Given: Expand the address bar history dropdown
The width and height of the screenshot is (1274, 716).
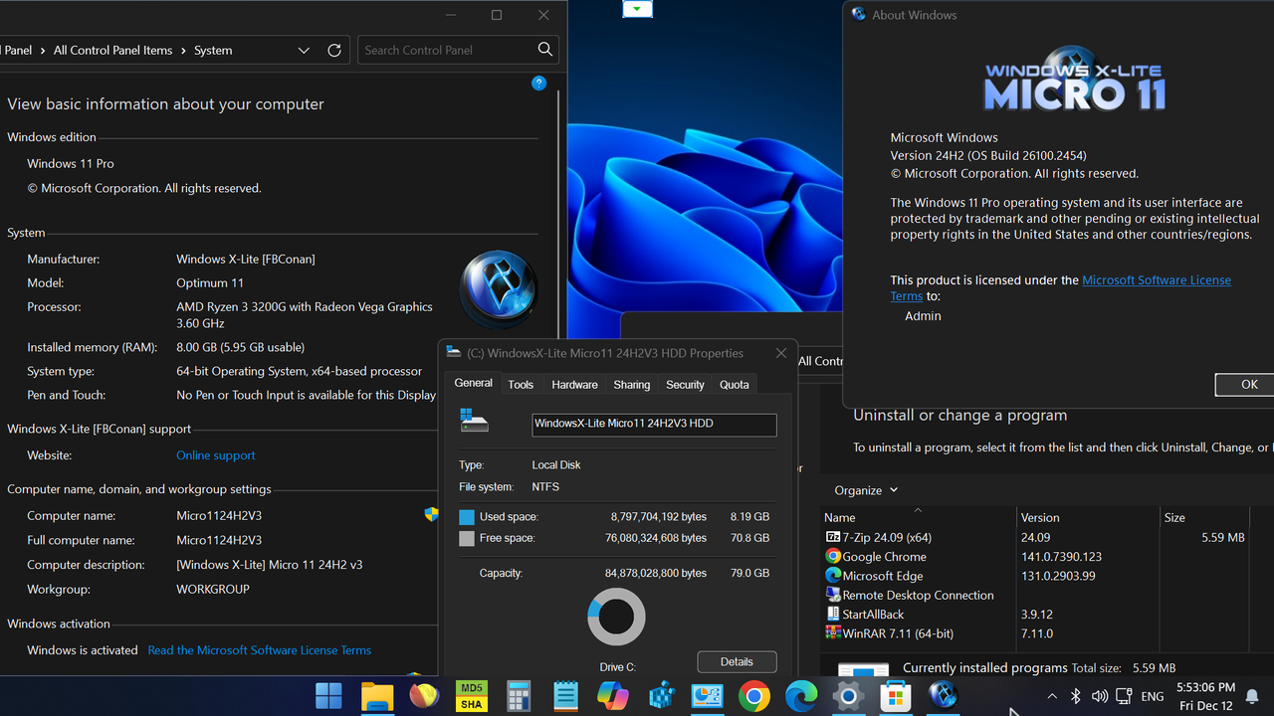Looking at the screenshot, I should 304,50.
